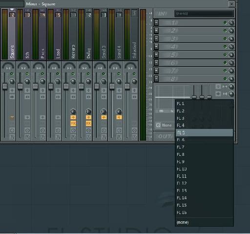Mute the Delay track with its green LED
The width and height of the screenshot is (250, 234).
click(88, 74)
